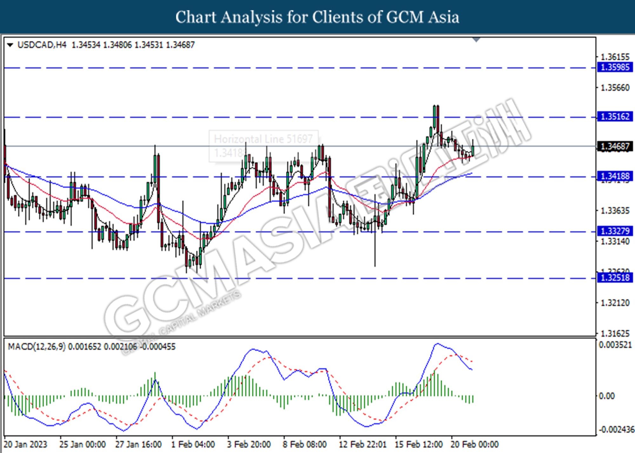Viewport: 635px width, 453px height.
Task: Click the 1.33140 price scale value
Action: (x=615, y=241)
